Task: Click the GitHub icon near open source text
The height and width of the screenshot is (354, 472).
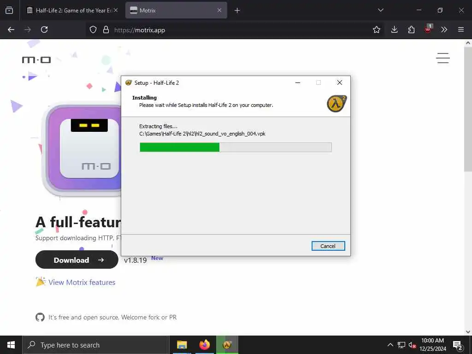Action: click(x=40, y=317)
